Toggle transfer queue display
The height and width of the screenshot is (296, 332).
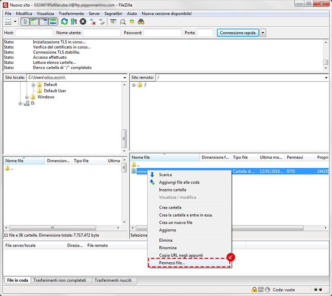click(x=53, y=22)
